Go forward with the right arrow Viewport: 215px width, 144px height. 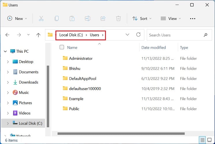click(x=19, y=35)
